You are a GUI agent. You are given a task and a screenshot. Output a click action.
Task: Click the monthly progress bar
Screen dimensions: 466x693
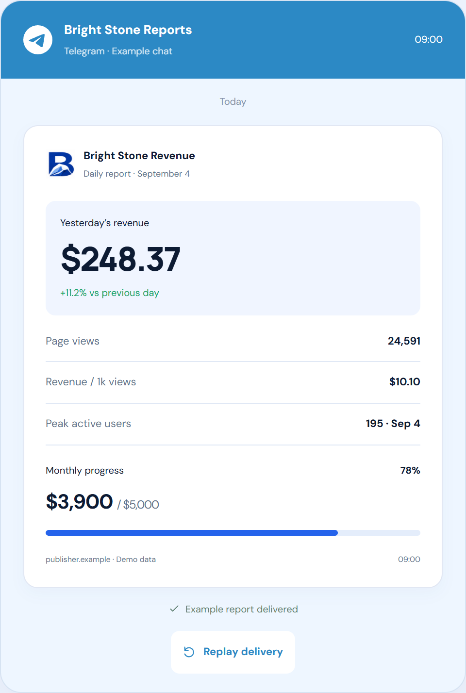pos(233,533)
